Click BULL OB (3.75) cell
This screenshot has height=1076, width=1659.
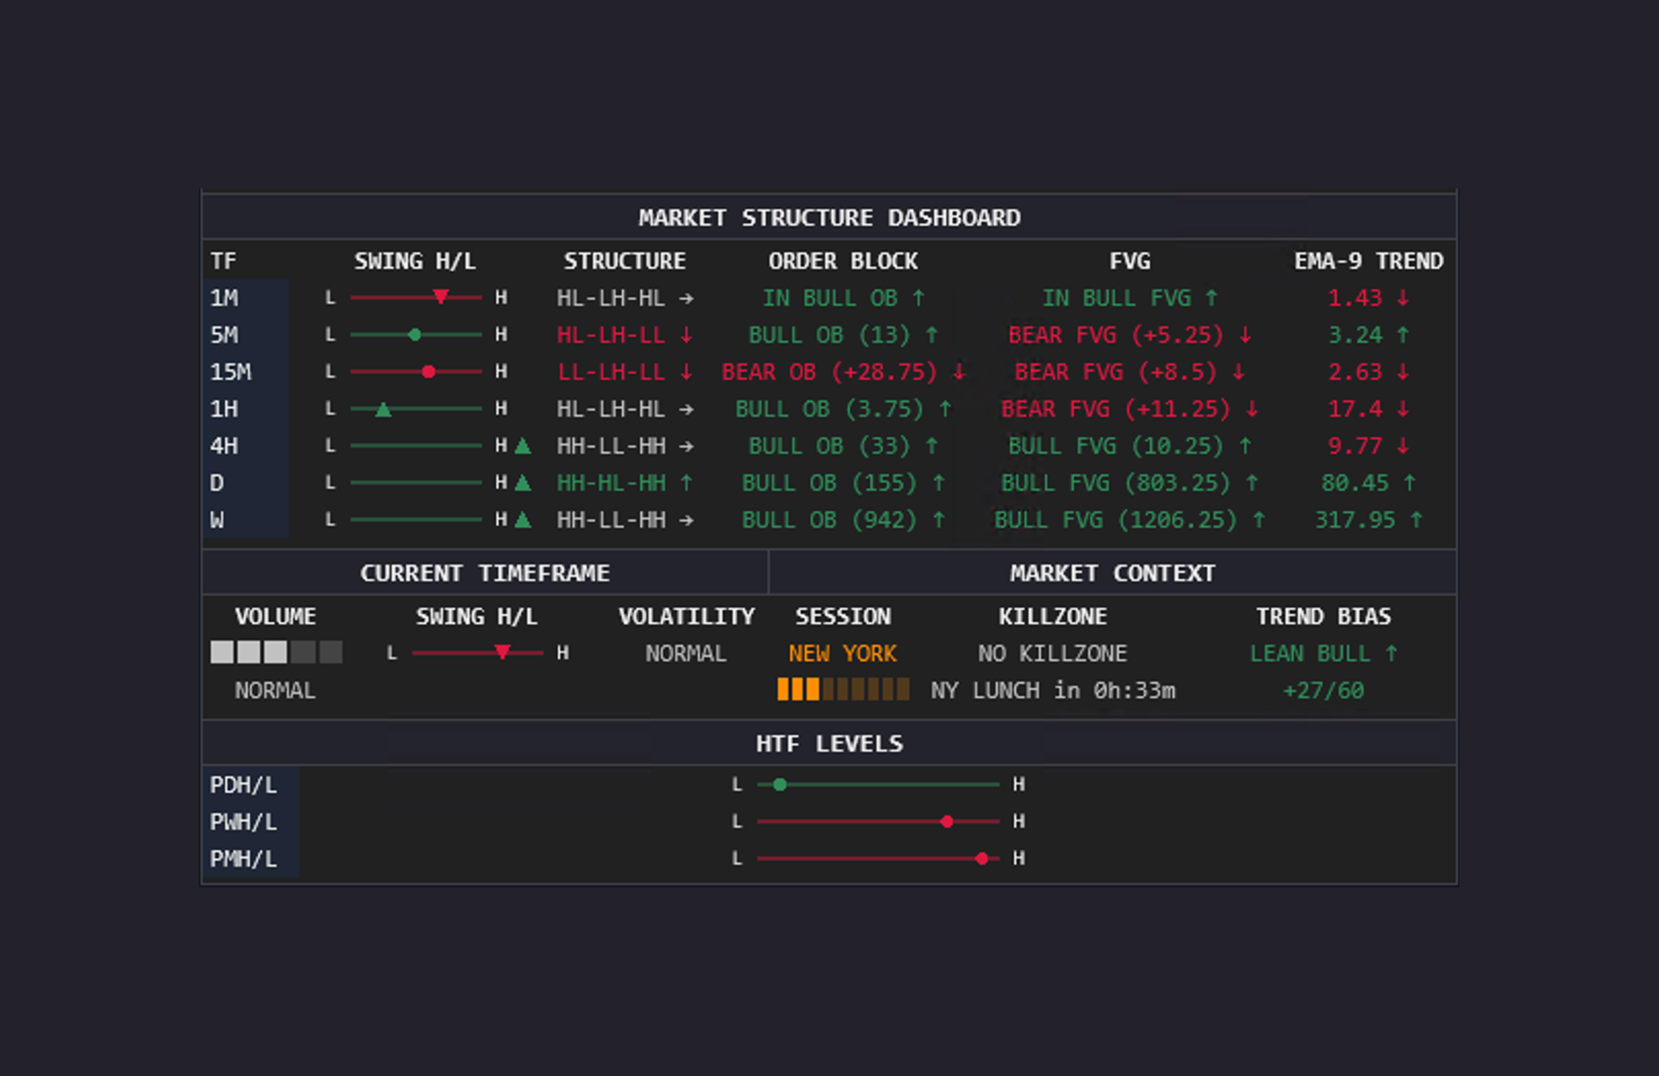tap(843, 409)
